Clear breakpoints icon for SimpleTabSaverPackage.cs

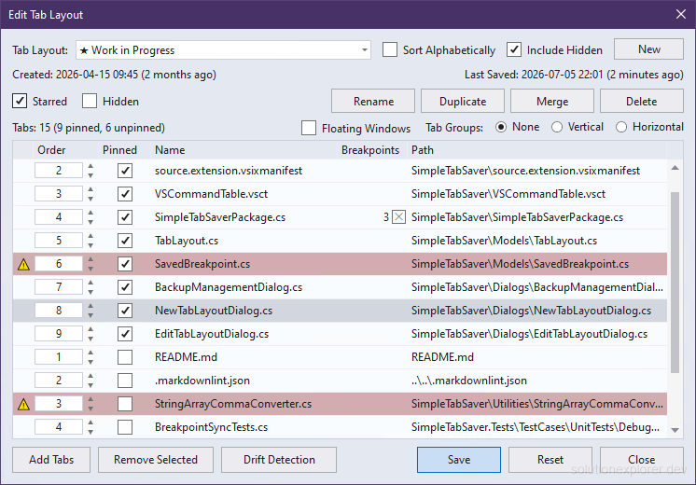398,217
